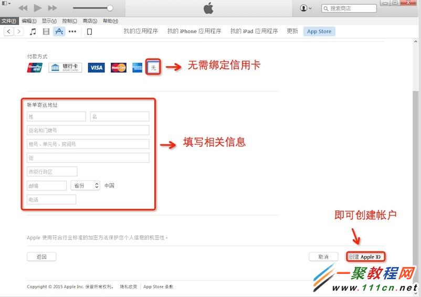
Task: Switch to the Music library icon
Action: coord(33,31)
